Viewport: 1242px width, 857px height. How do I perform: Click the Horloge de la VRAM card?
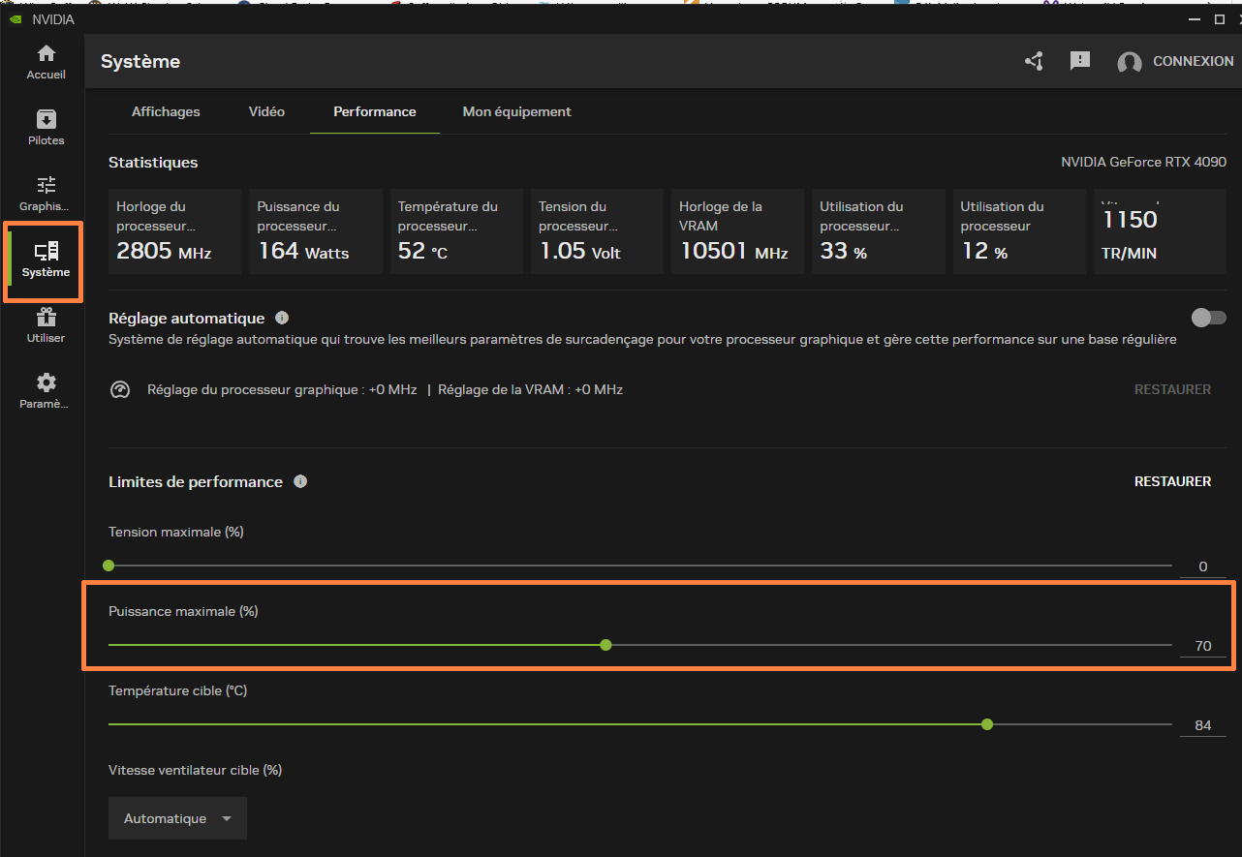737,231
